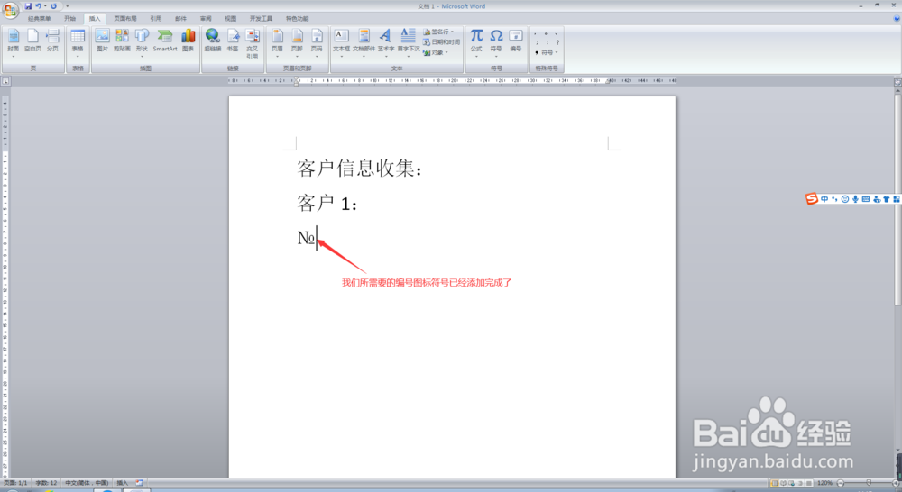Insert a drop cap (首字下沉)

click(x=408, y=42)
